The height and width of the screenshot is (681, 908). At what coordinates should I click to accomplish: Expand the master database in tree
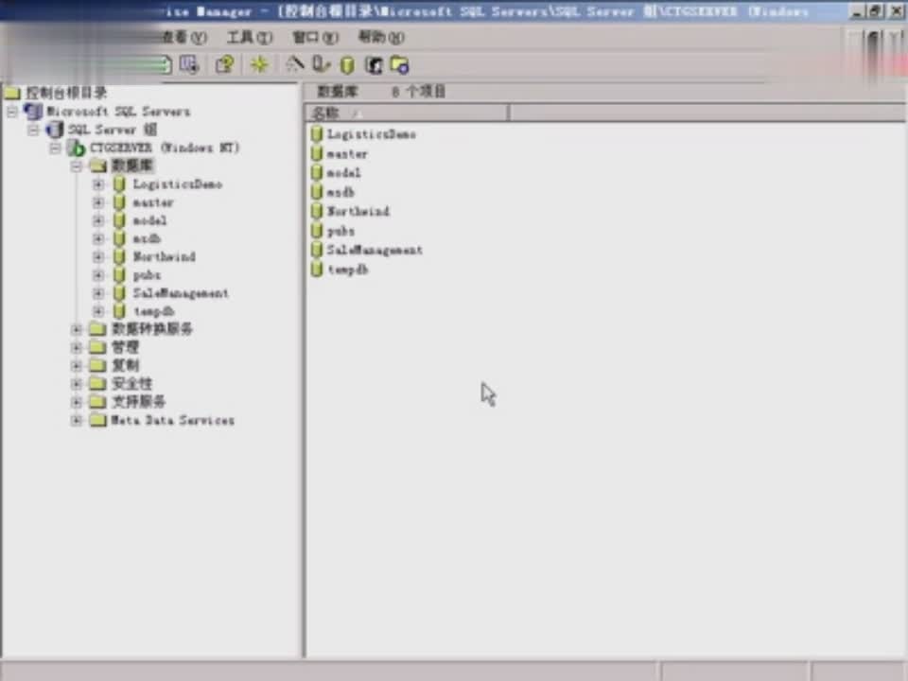click(98, 202)
